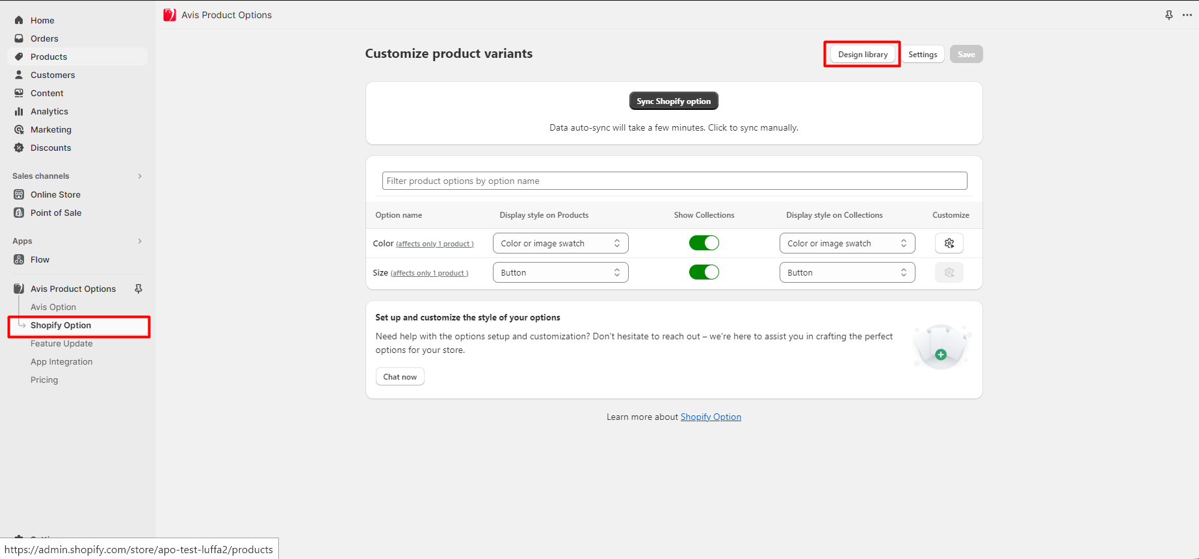Toggle Show Collections for Color option
The image size is (1199, 559).
[704, 243]
